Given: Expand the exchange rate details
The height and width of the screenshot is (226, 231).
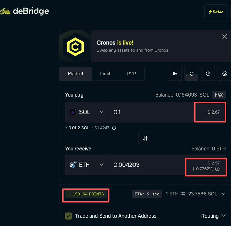Looking at the screenshot, I should pyautogui.click(x=223, y=194).
